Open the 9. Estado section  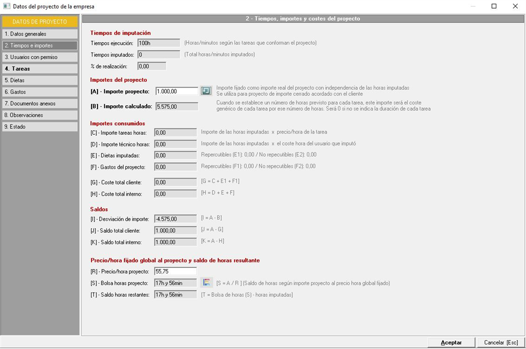(40, 127)
